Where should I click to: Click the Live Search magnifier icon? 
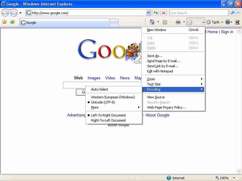tap(233, 13)
